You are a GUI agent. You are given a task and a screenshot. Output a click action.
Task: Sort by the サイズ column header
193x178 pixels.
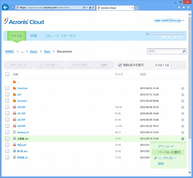point(119,74)
